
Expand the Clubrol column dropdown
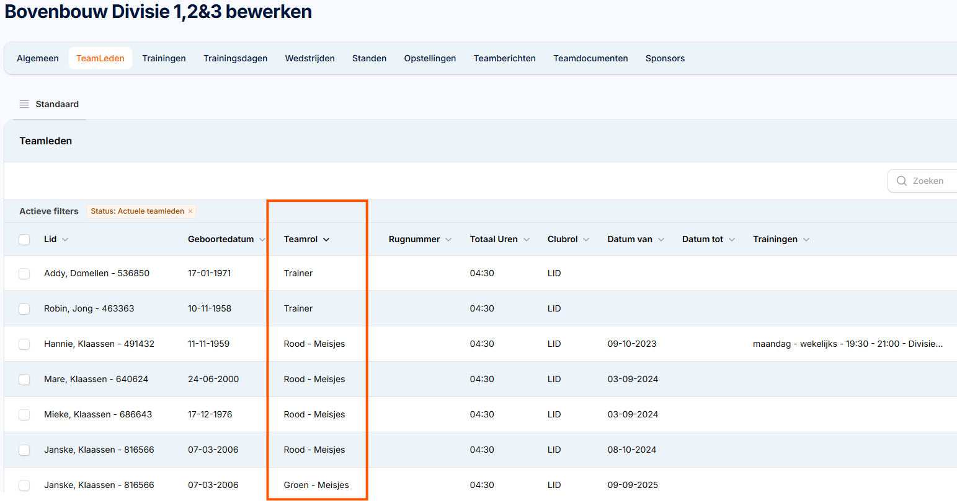tap(586, 240)
